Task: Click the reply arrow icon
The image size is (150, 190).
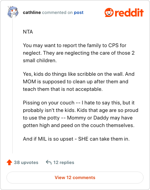Action: tap(49, 162)
